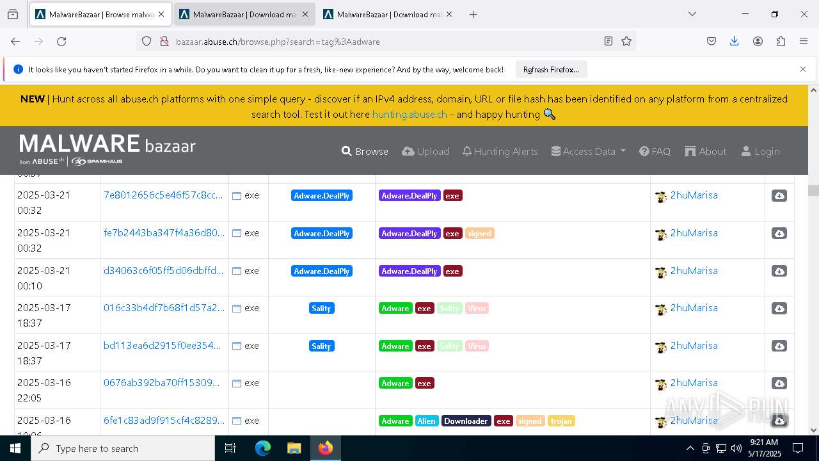The image size is (819, 461).
Task: Click trojan tag in 6fe1c83a row
Action: tap(561, 421)
